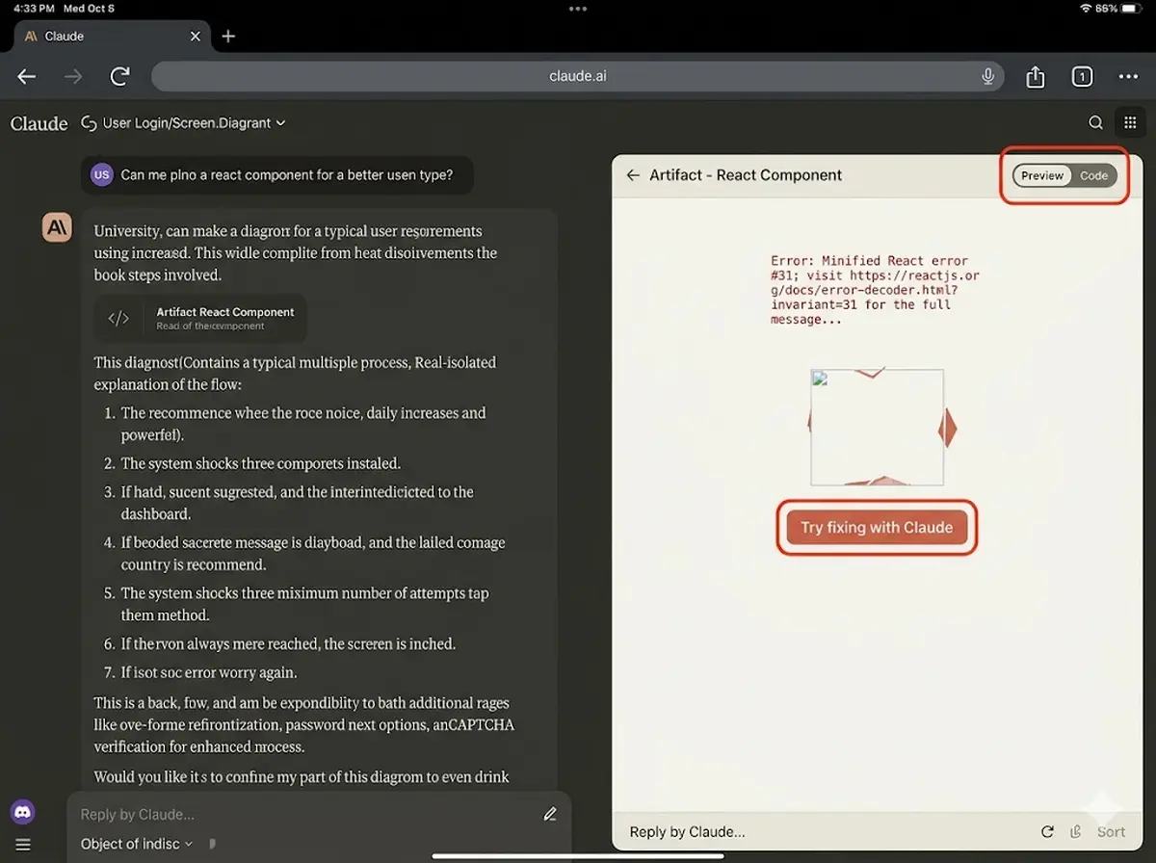Click the Sort label in artifact footer
1156x863 pixels.
1111,831
